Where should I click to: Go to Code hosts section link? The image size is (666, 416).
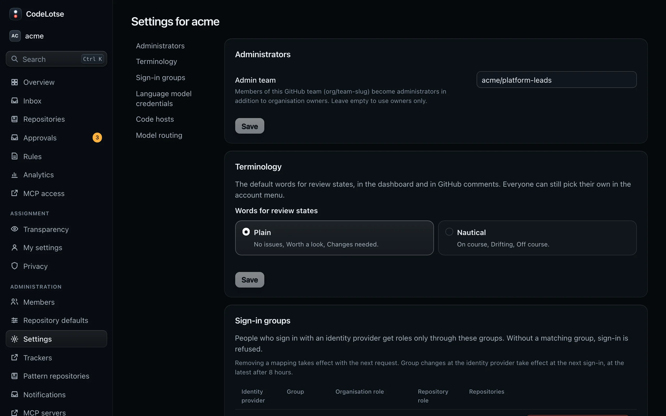pyautogui.click(x=155, y=119)
